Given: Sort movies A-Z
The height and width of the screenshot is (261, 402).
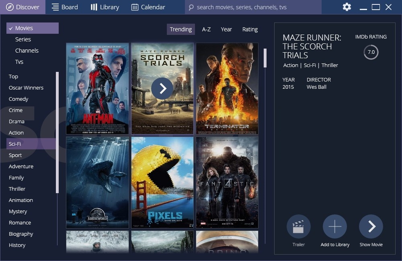Looking at the screenshot, I should point(206,29).
